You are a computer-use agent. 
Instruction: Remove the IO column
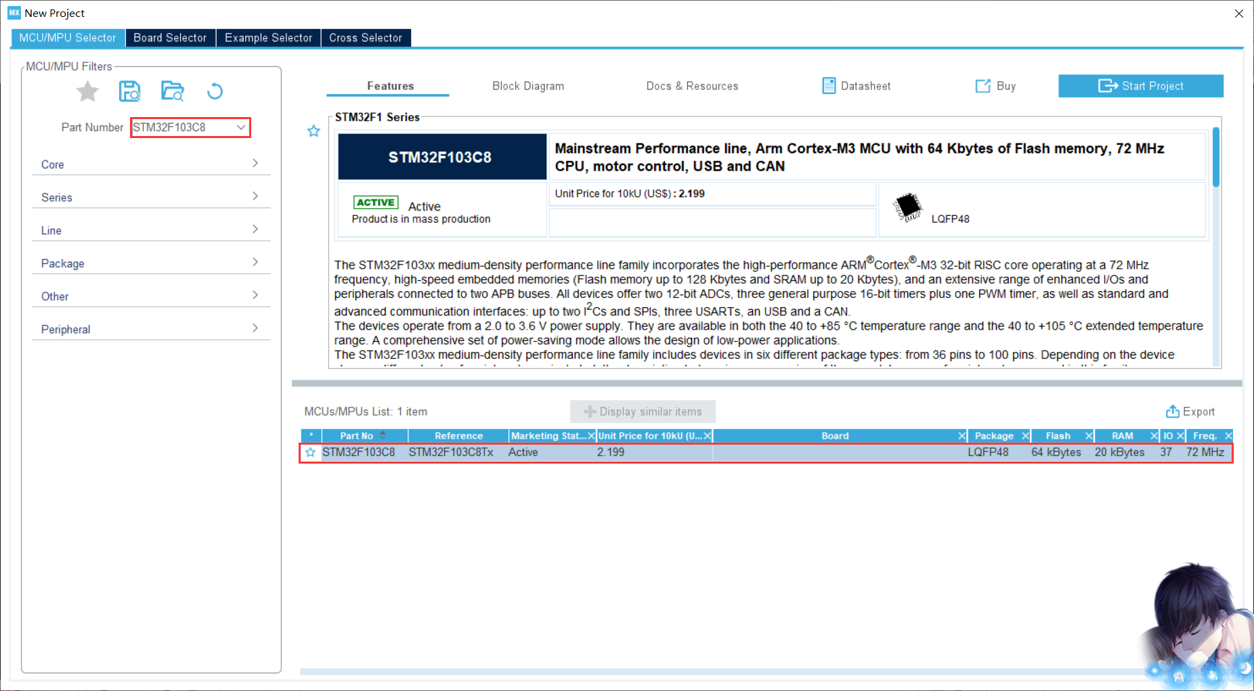[1180, 436]
